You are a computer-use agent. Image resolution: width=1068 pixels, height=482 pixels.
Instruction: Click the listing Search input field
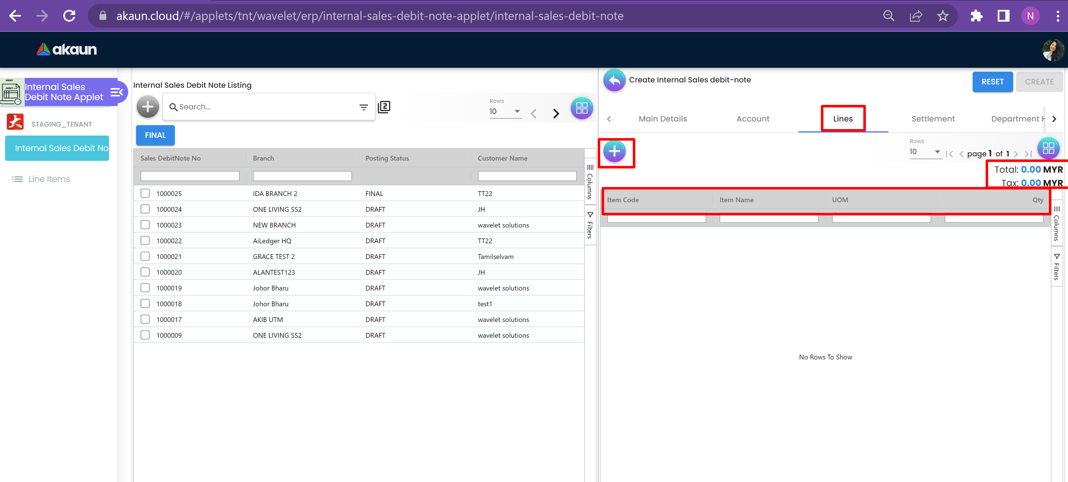tap(265, 107)
